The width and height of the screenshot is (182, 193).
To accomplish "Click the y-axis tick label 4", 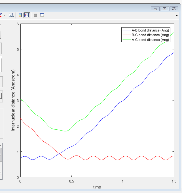I will (x=18, y=75).
